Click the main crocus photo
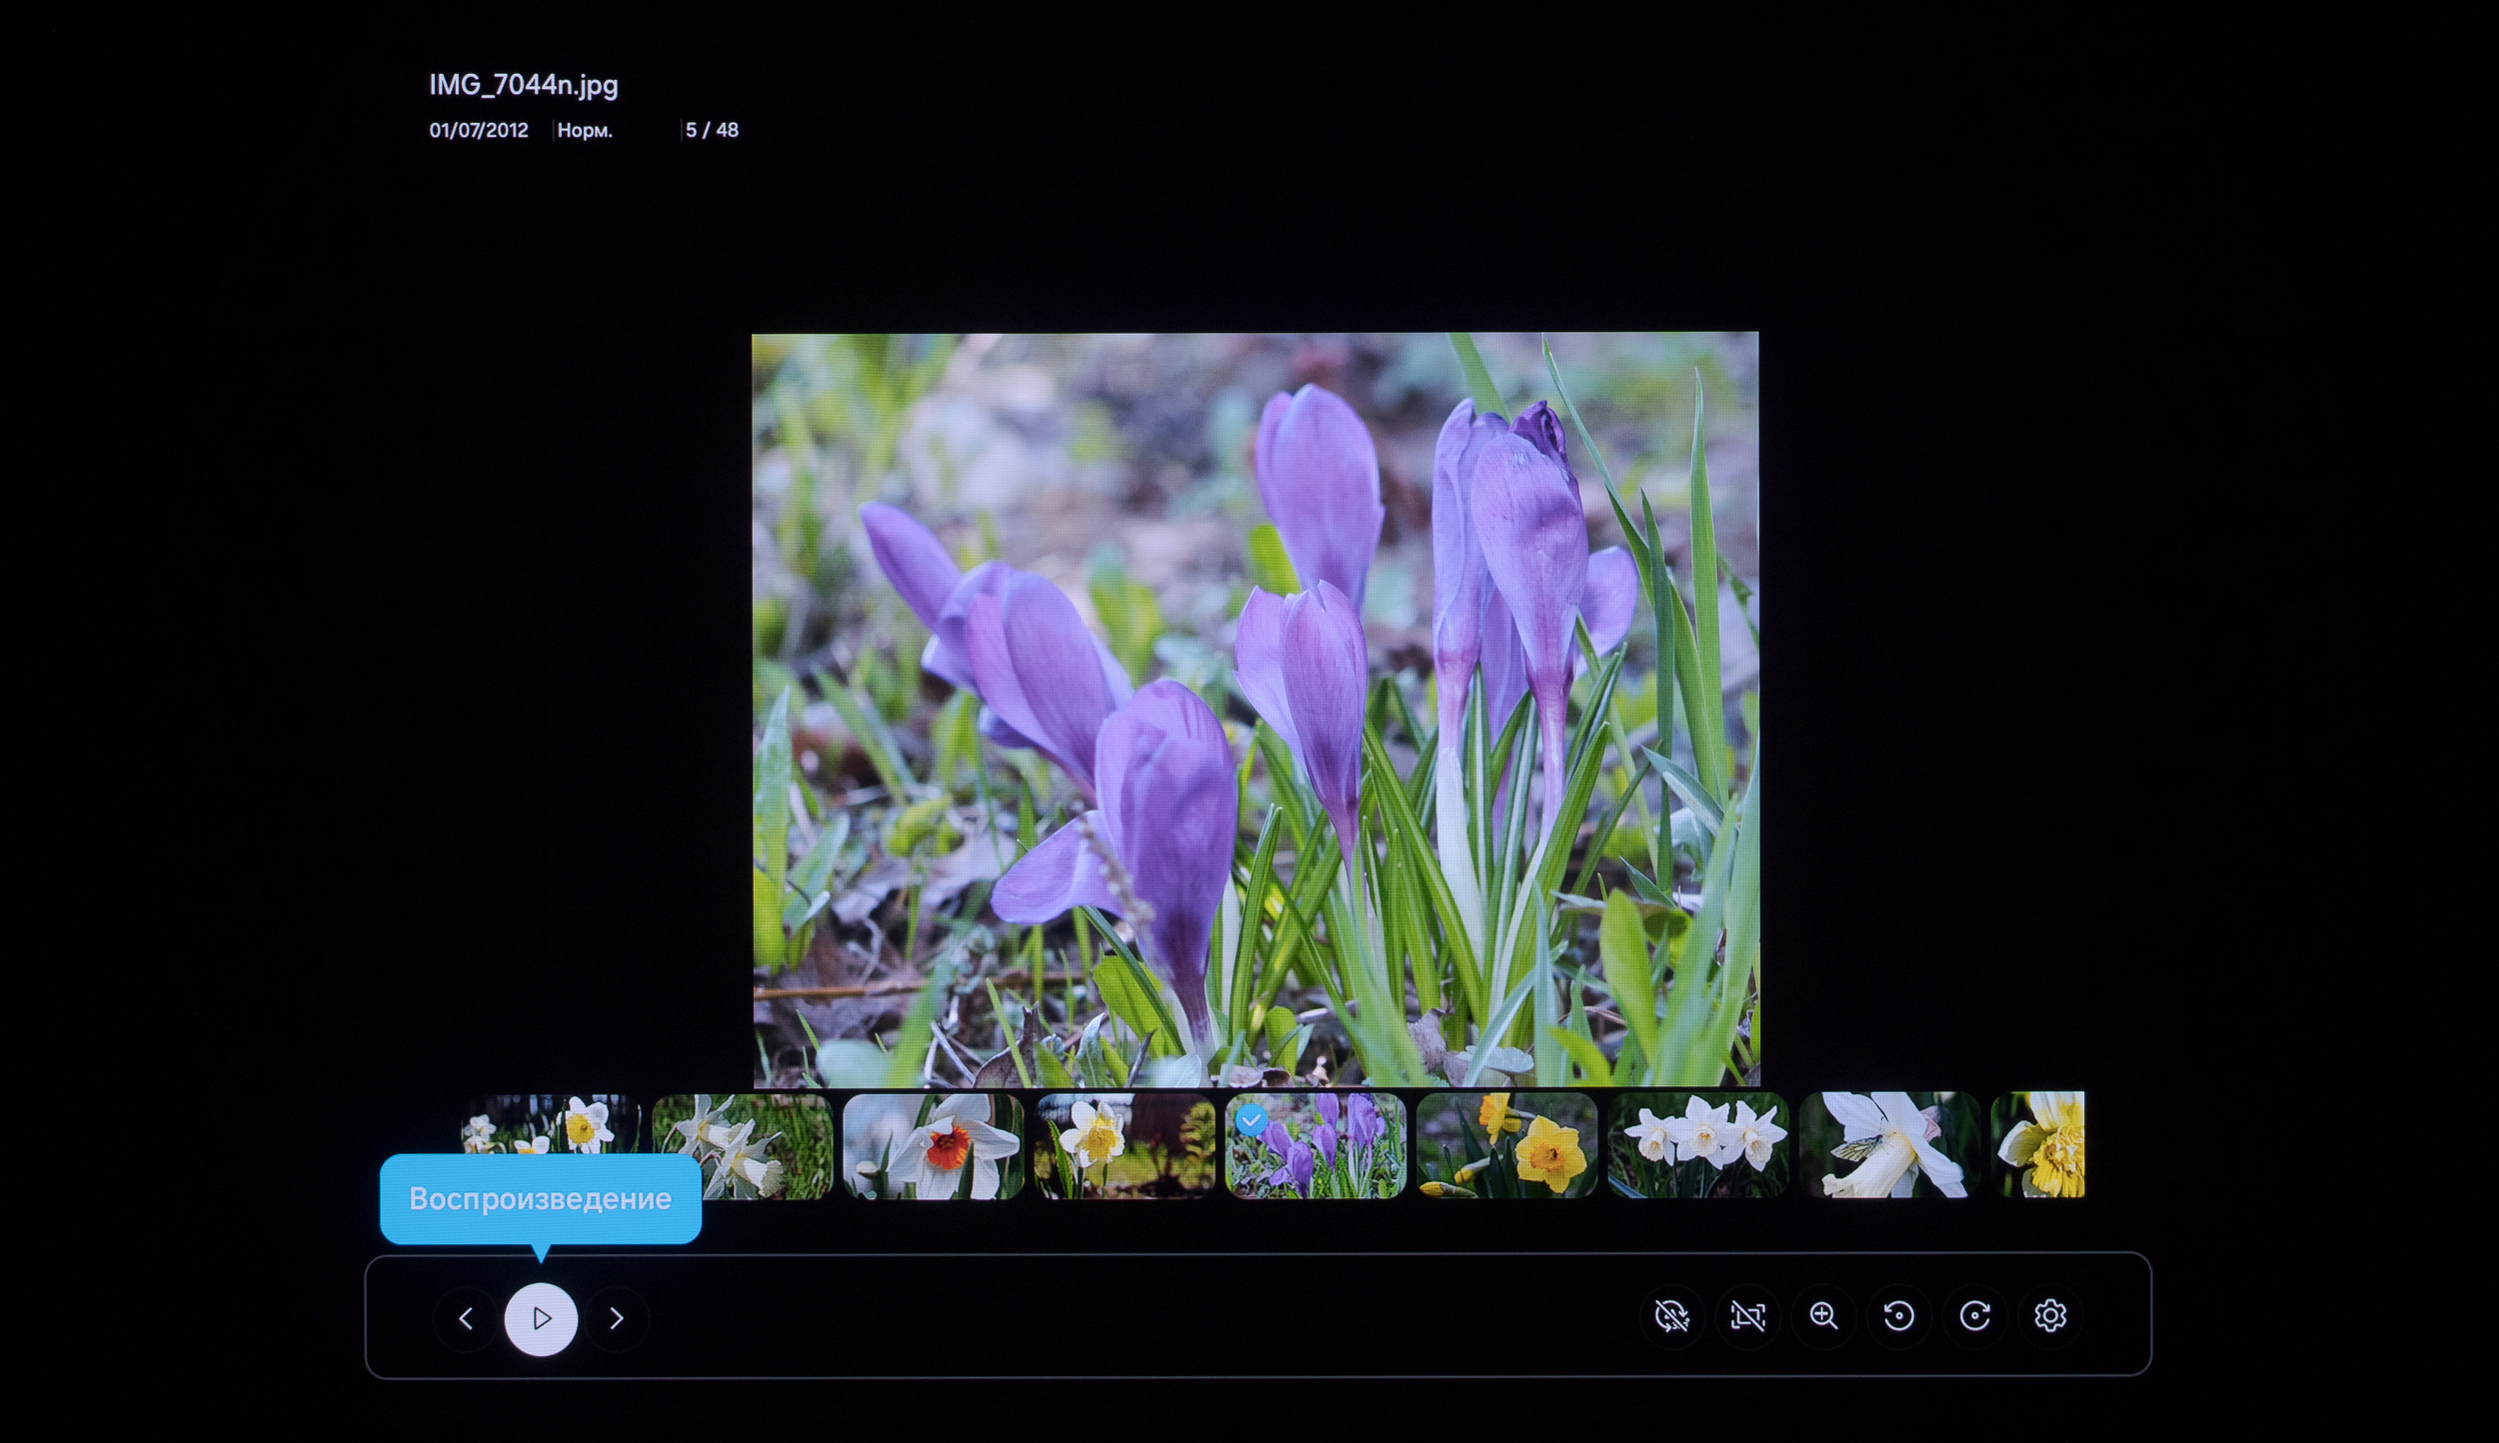 (x=1254, y=710)
